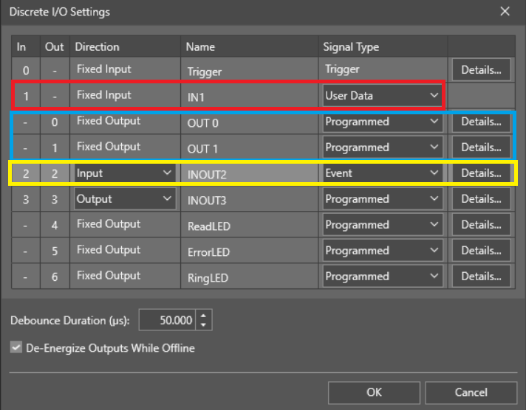This screenshot has height=410, width=526.
Task: Open Signal Type dropdown for OUT 0
Action: coord(381,122)
